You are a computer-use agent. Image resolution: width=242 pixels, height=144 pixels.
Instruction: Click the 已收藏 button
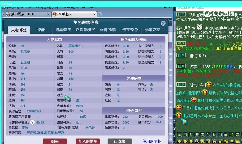click(x=119, y=141)
